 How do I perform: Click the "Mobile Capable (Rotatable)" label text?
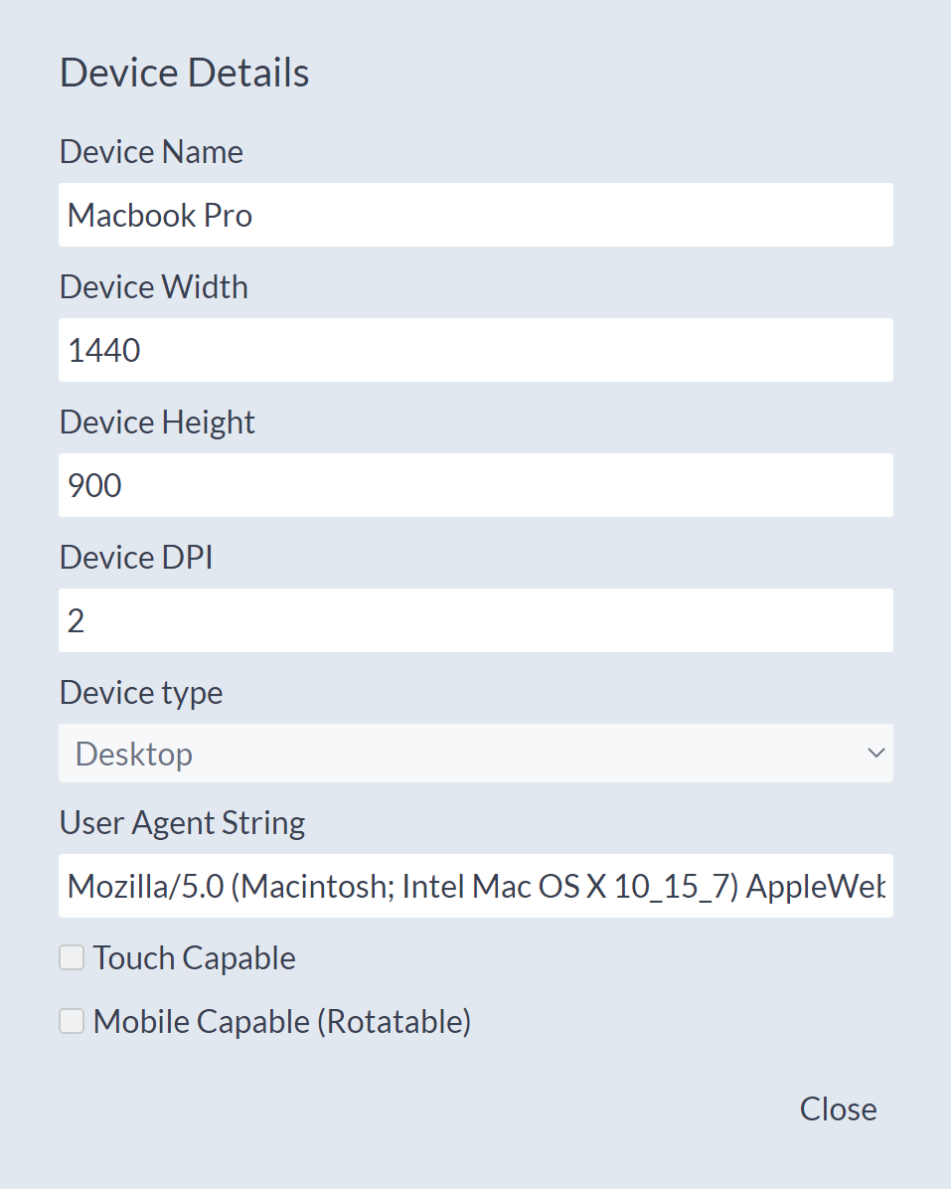282,1022
